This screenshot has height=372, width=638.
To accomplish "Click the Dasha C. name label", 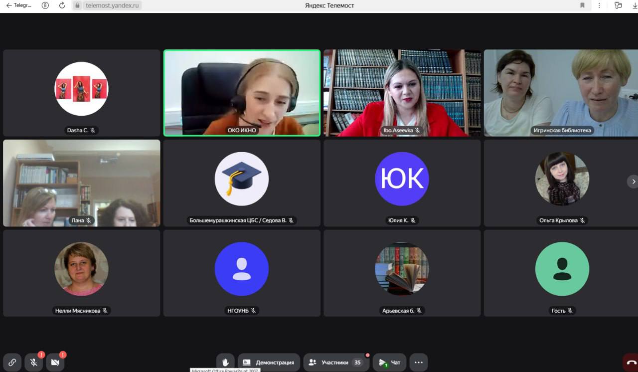I will [82, 130].
